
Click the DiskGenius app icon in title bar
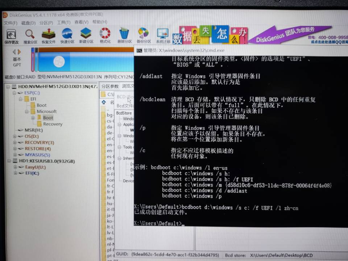coord(5,15)
